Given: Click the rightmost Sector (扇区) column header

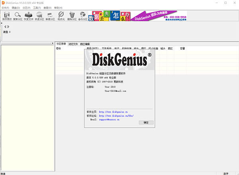Looking at the screenshot, I should point(170,49).
